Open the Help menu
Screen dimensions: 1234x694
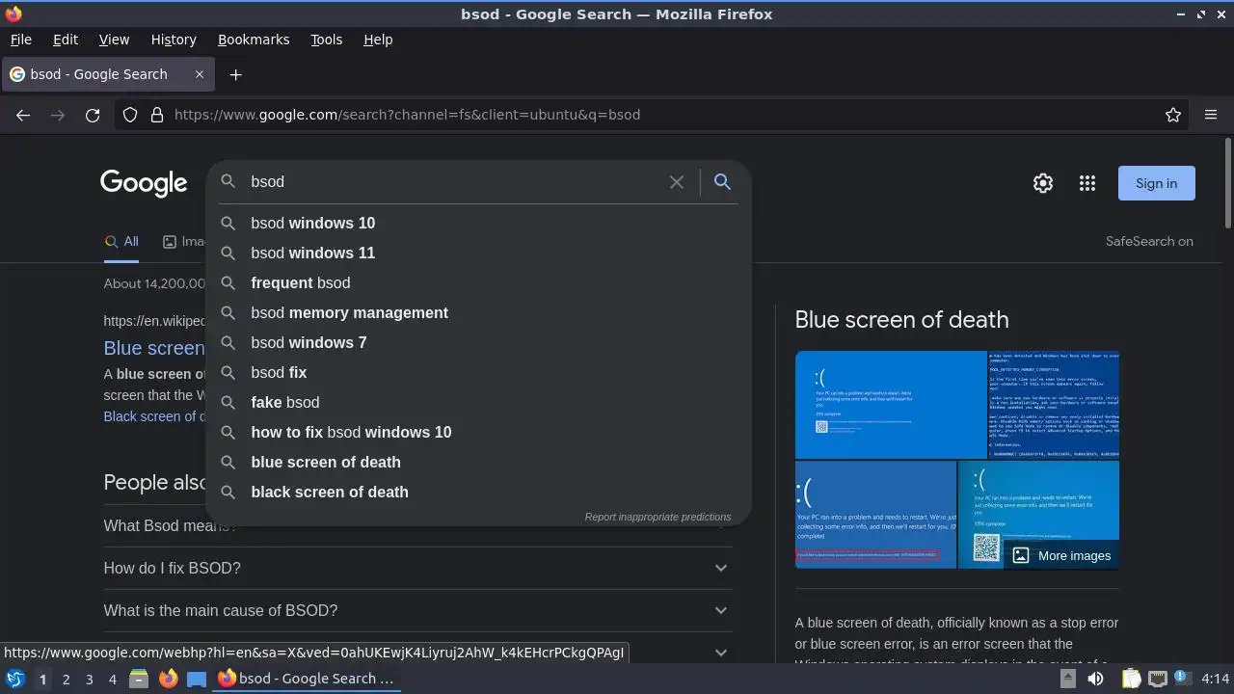point(378,40)
